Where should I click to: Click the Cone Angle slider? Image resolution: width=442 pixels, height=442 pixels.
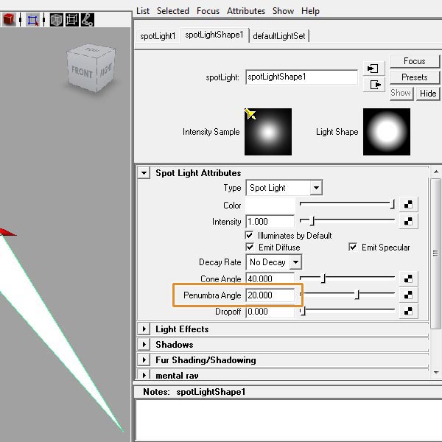click(347, 278)
